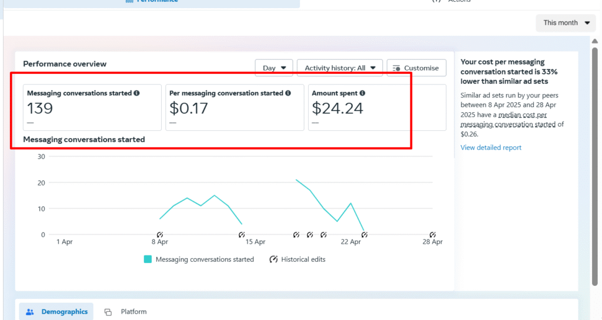Expand the Day breakdown dropdown
This screenshot has height=320, width=602.
pyautogui.click(x=274, y=68)
